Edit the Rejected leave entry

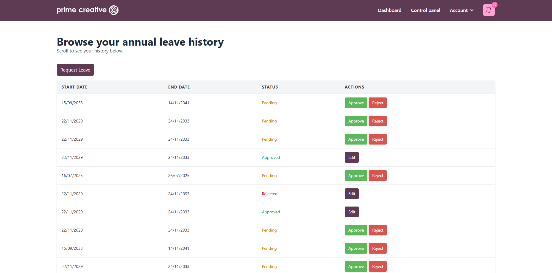pos(351,194)
